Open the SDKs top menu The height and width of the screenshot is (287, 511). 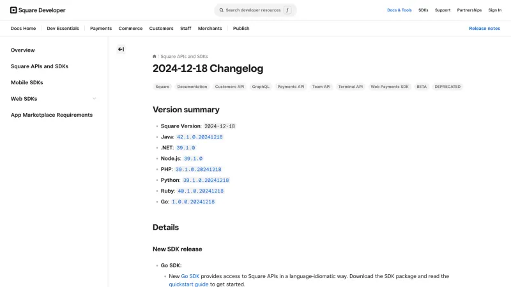pyautogui.click(x=423, y=10)
